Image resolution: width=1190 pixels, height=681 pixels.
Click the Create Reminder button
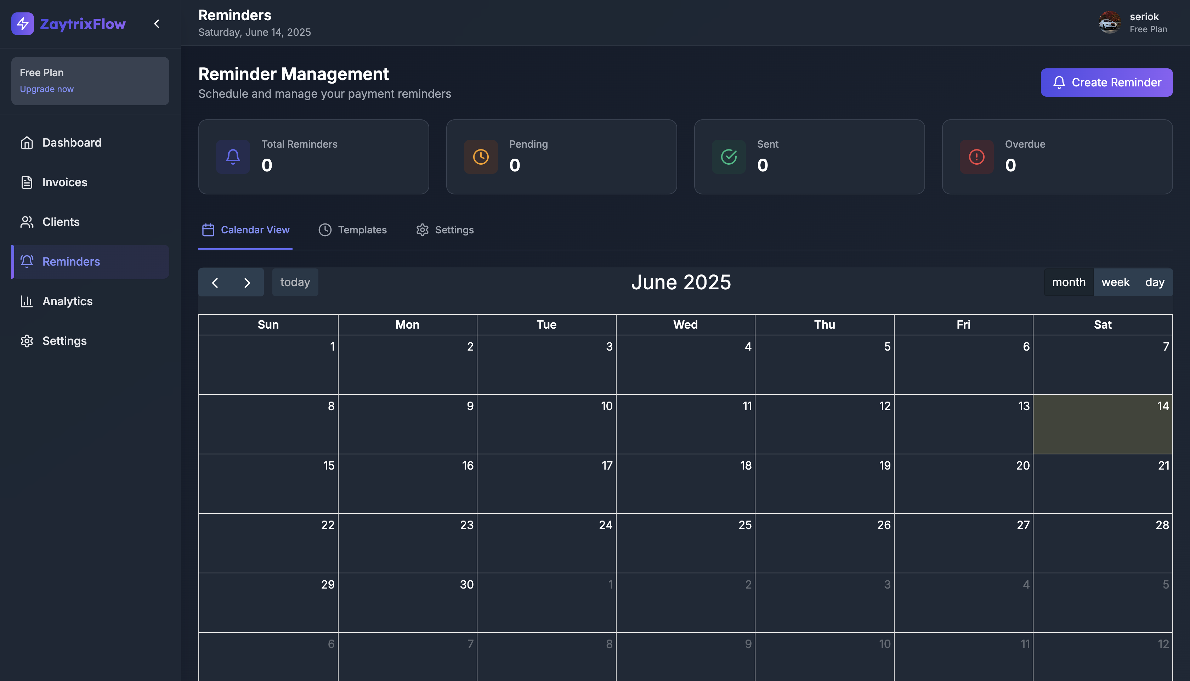coord(1106,82)
